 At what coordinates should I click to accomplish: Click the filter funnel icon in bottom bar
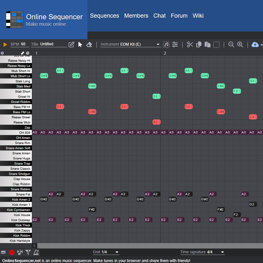[x=28, y=252]
